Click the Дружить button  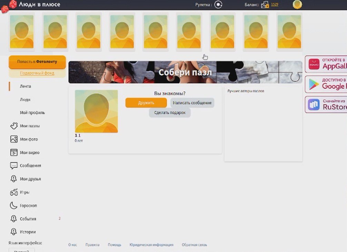point(146,103)
